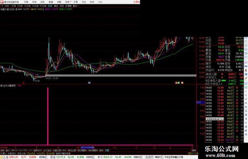The width and height of the screenshot is (248, 159).
Task: Open the 资金分布 tab
Action: tap(22, 153)
